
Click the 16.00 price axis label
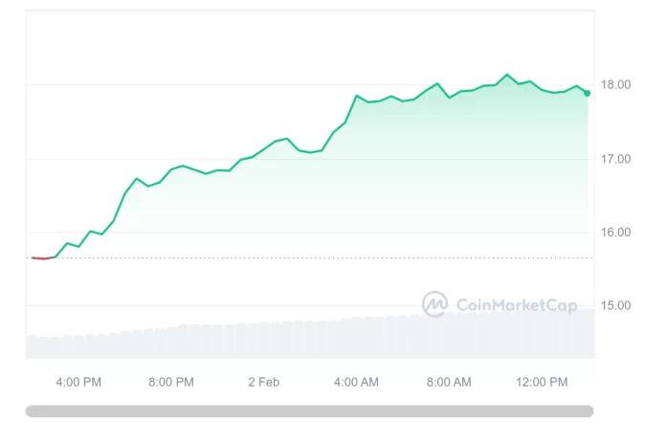(x=617, y=233)
